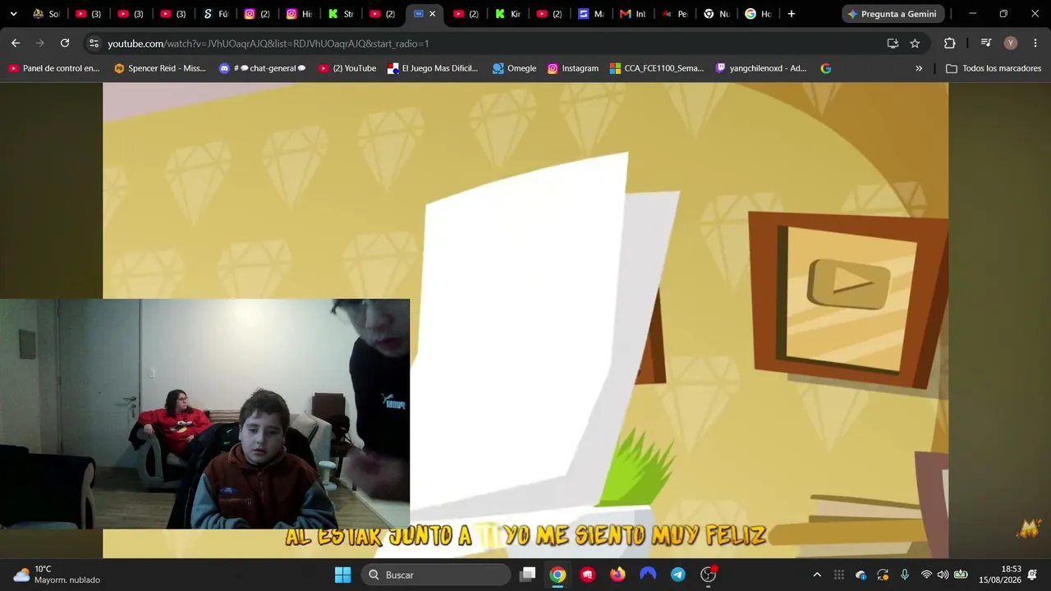The width and height of the screenshot is (1051, 591).
Task: Open the tab search dropdown arrow
Action: click(x=13, y=14)
